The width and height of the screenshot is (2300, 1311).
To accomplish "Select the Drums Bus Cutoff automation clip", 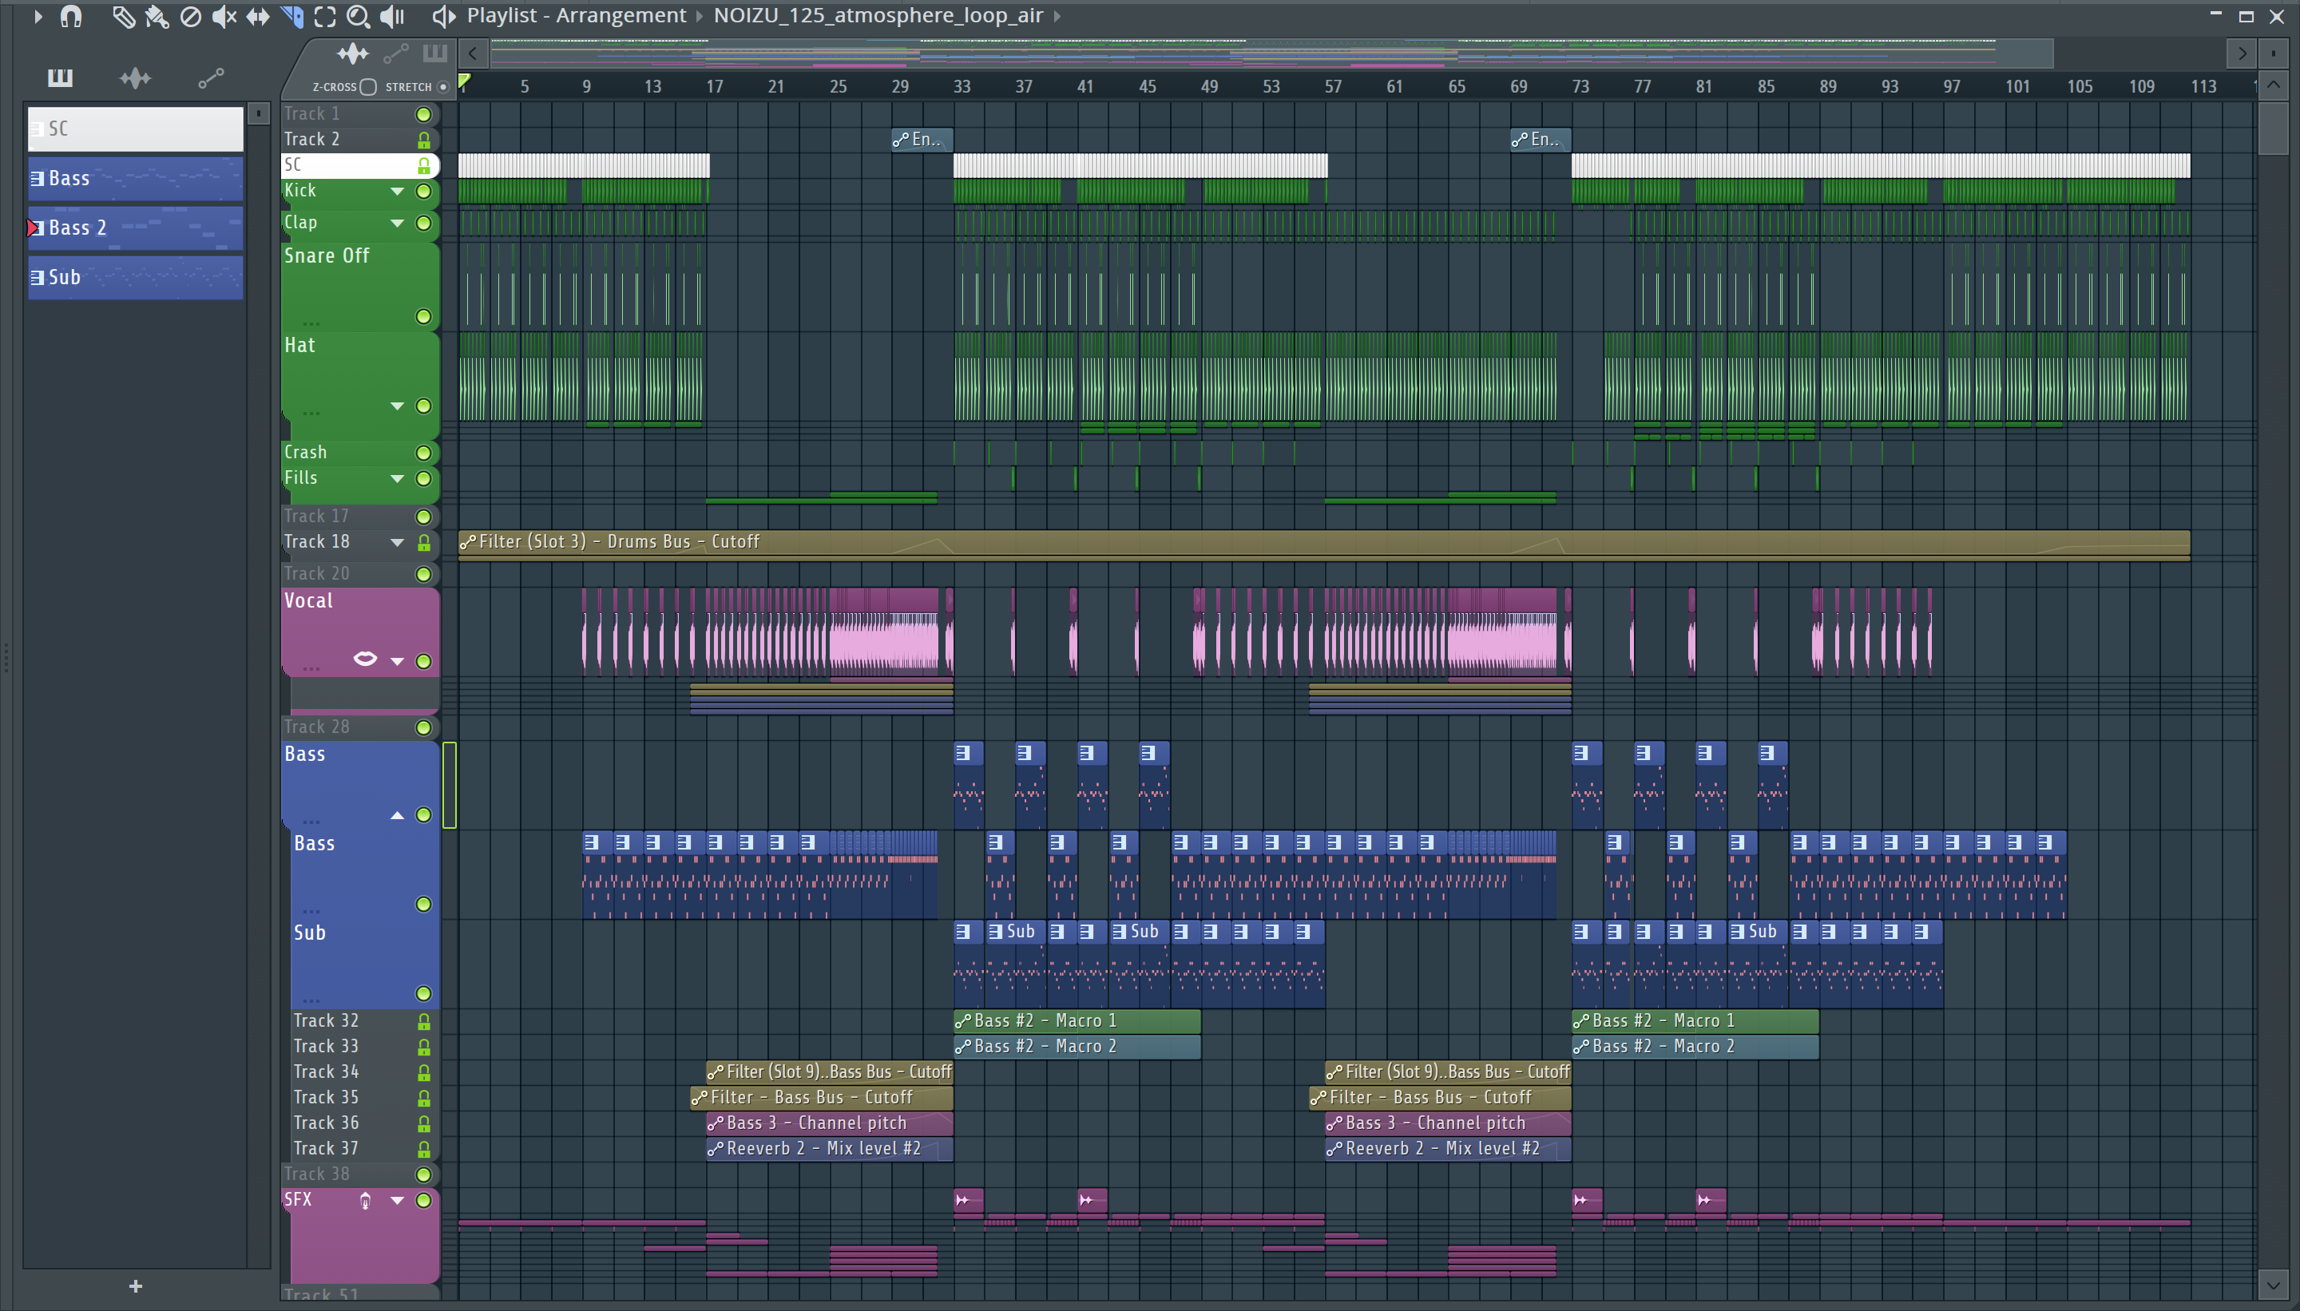I will click(x=1324, y=543).
